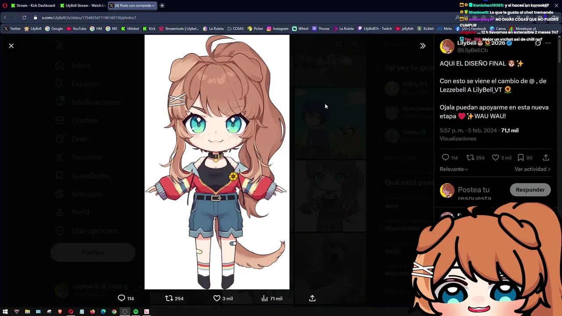Bookmark the post in sidebar
This screenshot has width=562, height=316.
pos(520,158)
